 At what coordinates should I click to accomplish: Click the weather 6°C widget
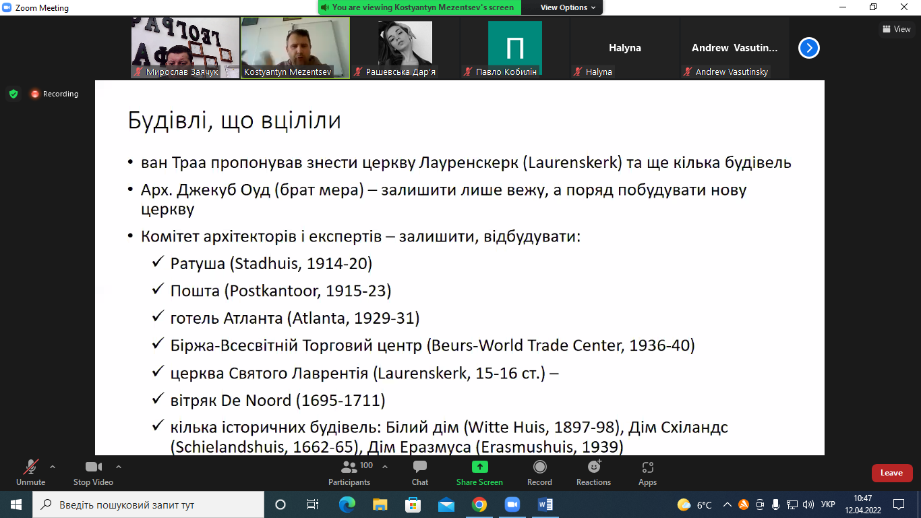pos(695,505)
